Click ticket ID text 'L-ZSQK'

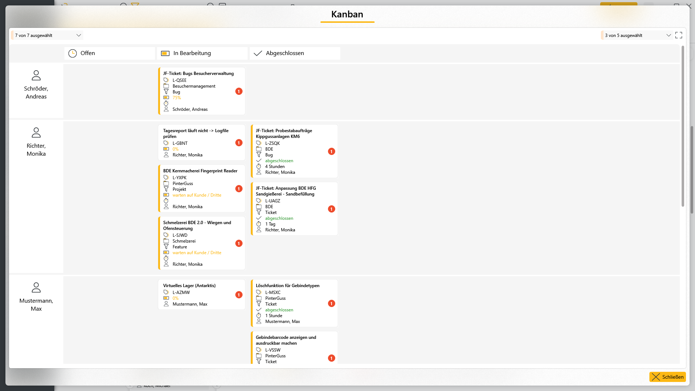tap(273, 143)
